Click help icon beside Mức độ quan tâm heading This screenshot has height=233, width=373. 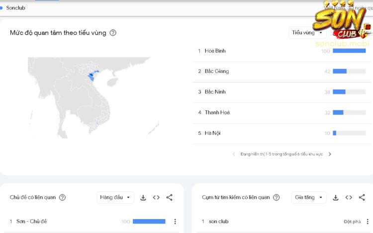pos(113,33)
